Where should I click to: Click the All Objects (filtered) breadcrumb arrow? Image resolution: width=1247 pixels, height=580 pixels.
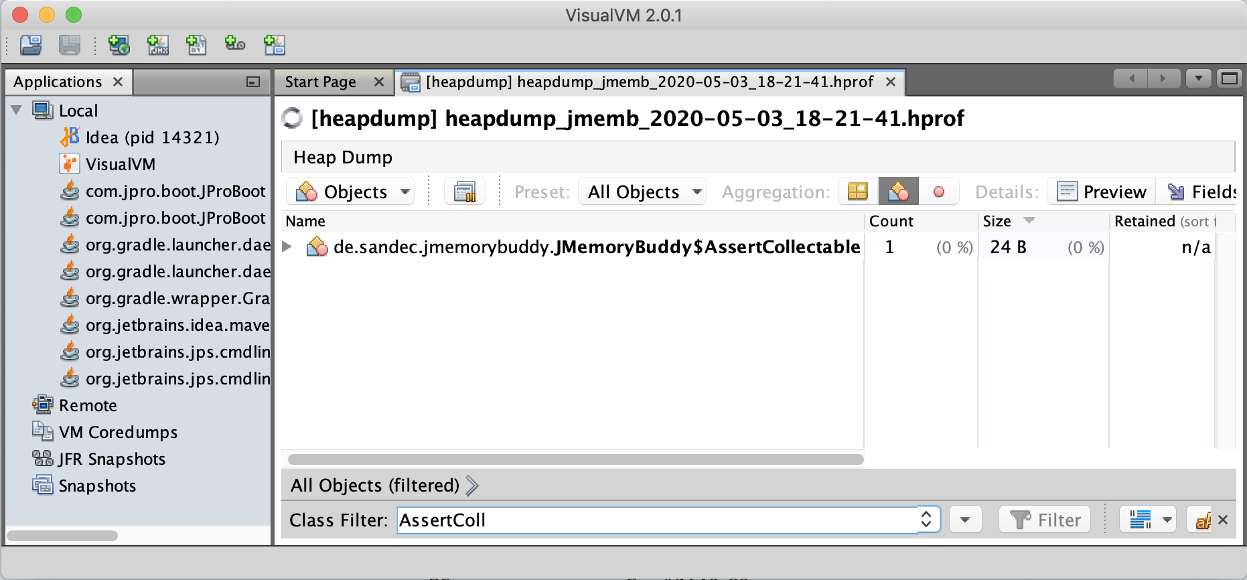(x=472, y=486)
